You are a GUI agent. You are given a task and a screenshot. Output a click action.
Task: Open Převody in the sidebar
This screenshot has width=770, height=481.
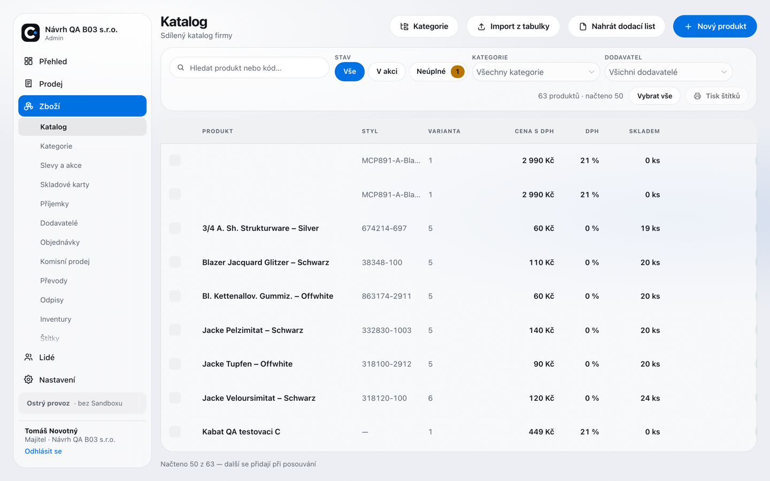coord(82,281)
